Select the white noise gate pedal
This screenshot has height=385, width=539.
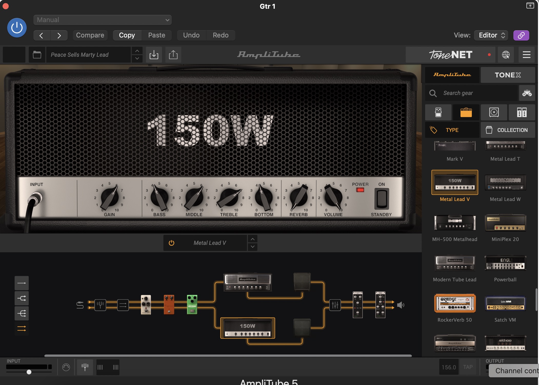(146, 305)
